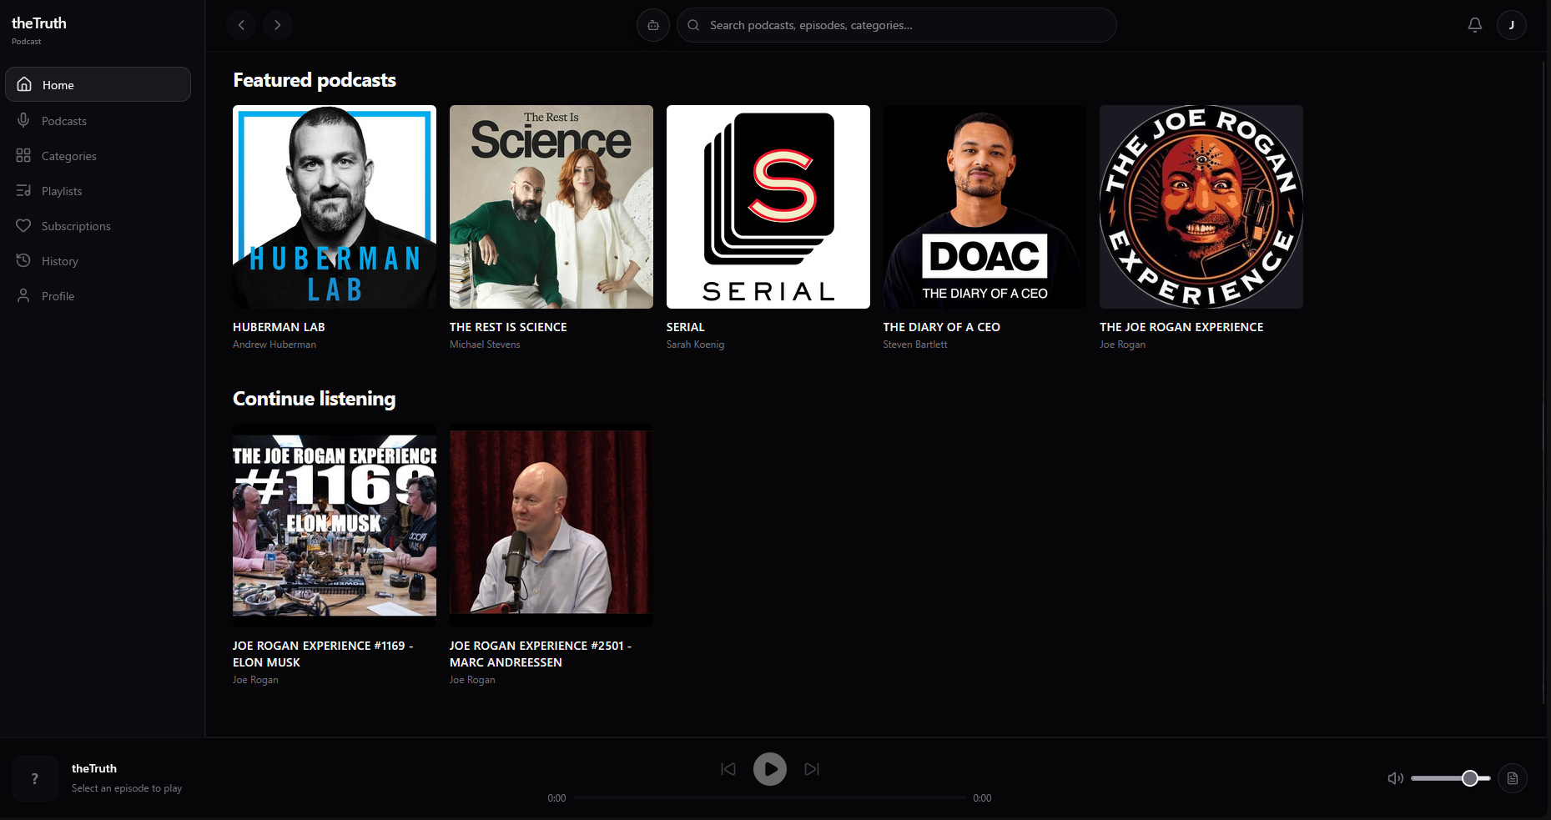Click the HUBERMAN LAB title link
The image size is (1551, 820).
pyautogui.click(x=279, y=327)
